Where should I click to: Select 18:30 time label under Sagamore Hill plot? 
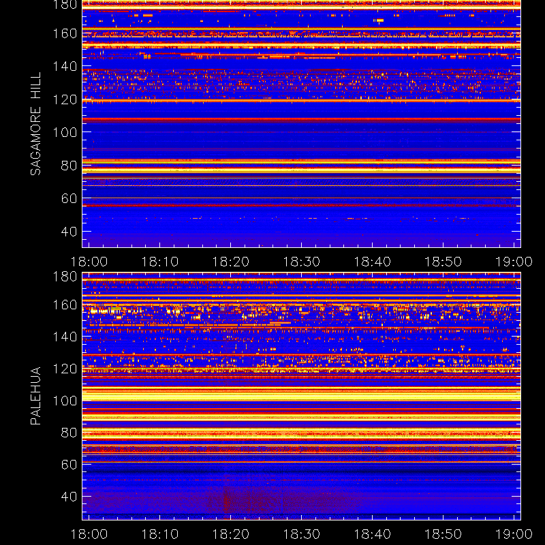point(301,262)
